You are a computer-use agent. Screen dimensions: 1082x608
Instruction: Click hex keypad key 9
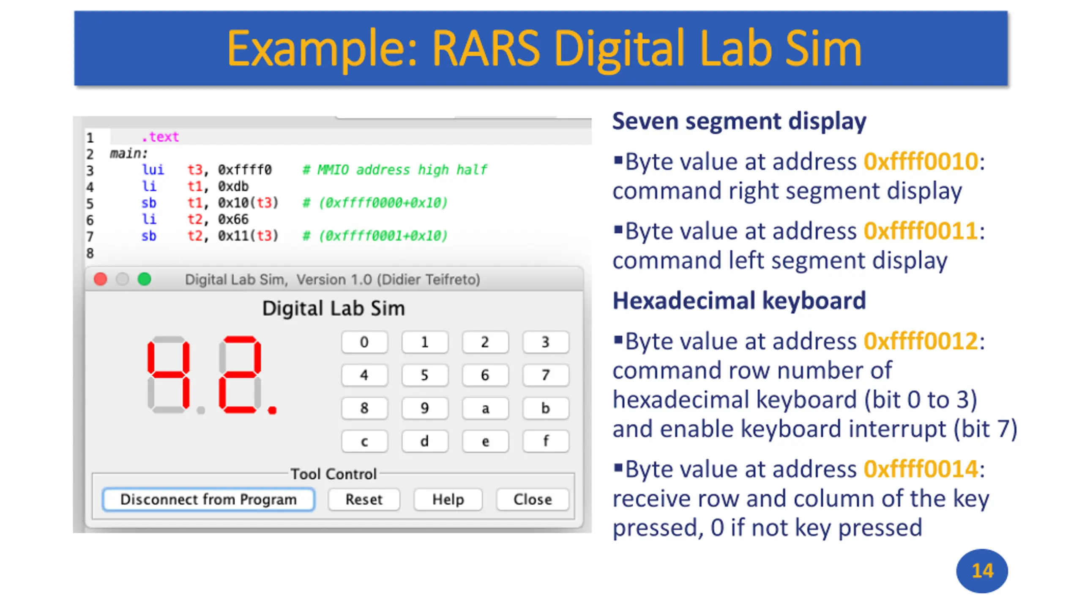[424, 408]
